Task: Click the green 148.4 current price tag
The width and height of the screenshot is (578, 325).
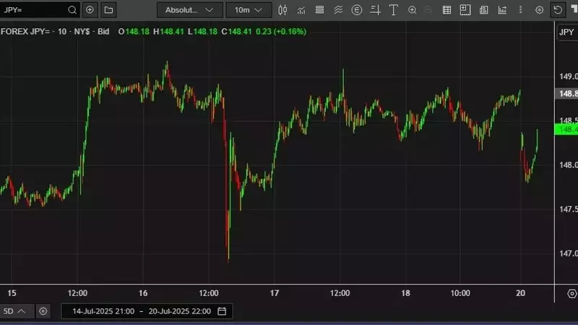Action: [566, 129]
